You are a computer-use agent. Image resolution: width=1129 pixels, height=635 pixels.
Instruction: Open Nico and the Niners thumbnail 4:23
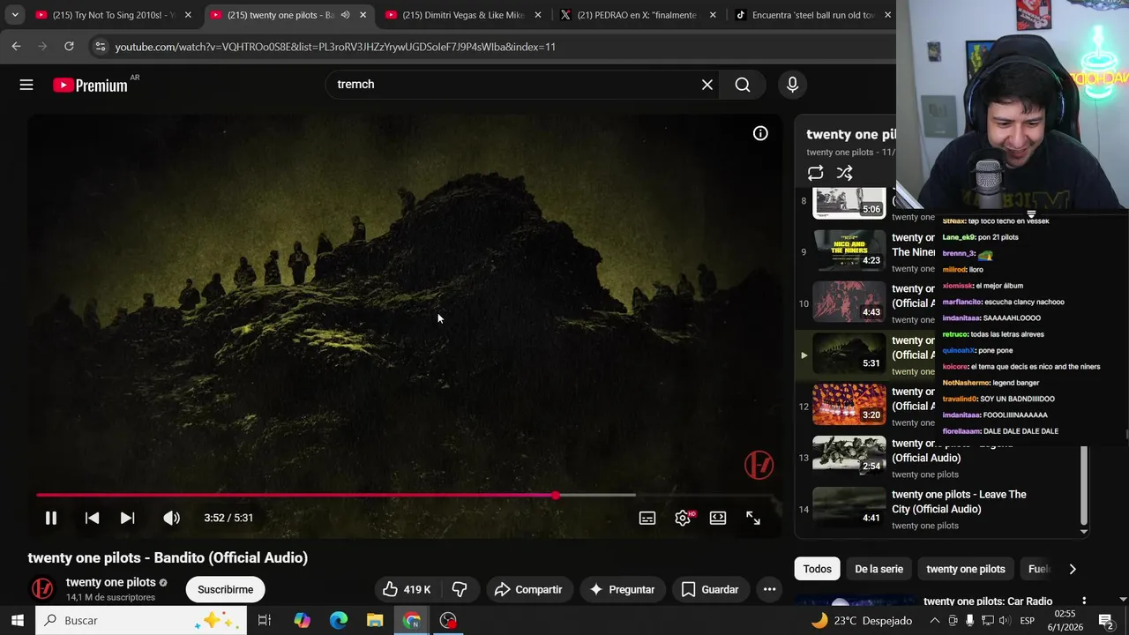[849, 249]
